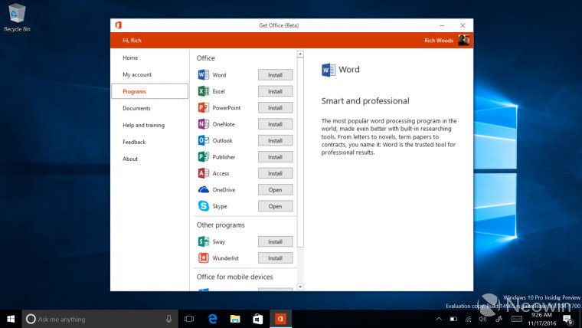Open the Windows Start menu

11,319
